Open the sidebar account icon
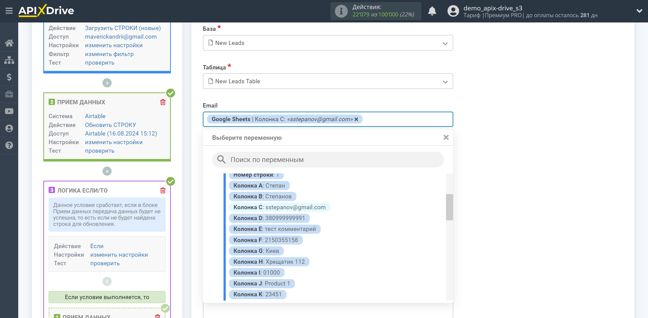Viewport: 648px width, 318px height. tap(9, 128)
